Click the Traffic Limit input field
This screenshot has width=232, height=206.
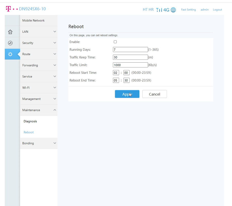pos(130,65)
